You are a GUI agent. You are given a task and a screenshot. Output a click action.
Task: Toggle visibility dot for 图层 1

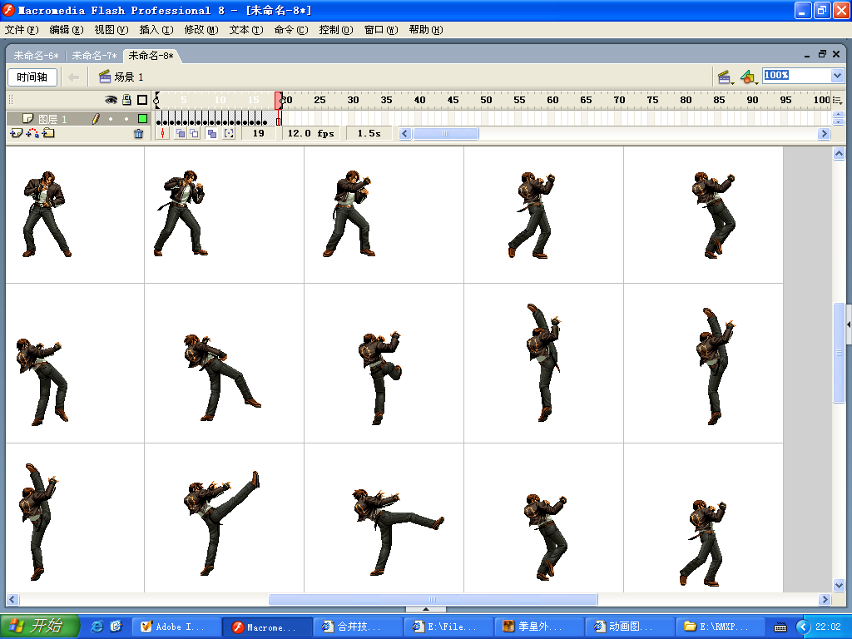pyautogui.click(x=111, y=118)
